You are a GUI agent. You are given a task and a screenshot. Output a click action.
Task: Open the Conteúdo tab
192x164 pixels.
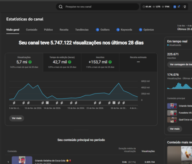tap(32, 30)
